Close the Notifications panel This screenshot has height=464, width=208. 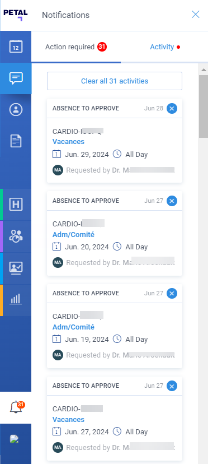coord(196,15)
